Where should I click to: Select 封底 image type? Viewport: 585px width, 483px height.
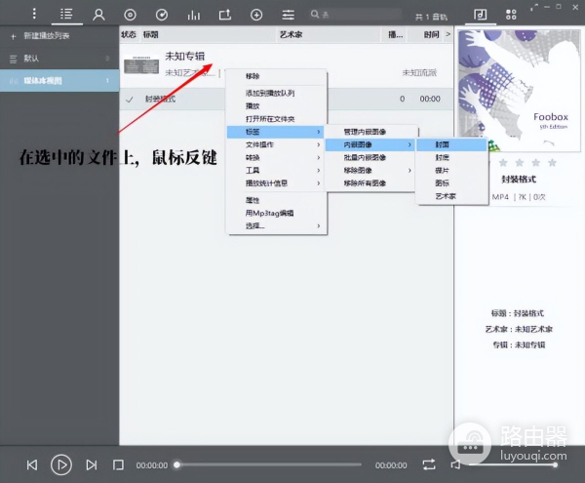pyautogui.click(x=451, y=157)
